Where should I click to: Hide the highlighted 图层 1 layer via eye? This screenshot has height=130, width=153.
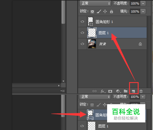coord(82,32)
